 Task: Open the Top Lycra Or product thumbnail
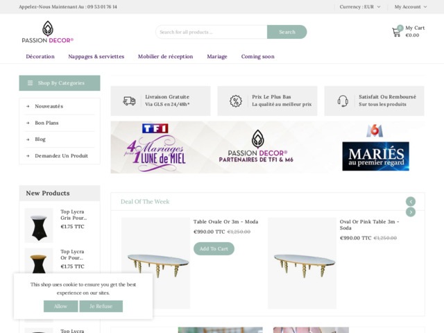tap(39, 261)
